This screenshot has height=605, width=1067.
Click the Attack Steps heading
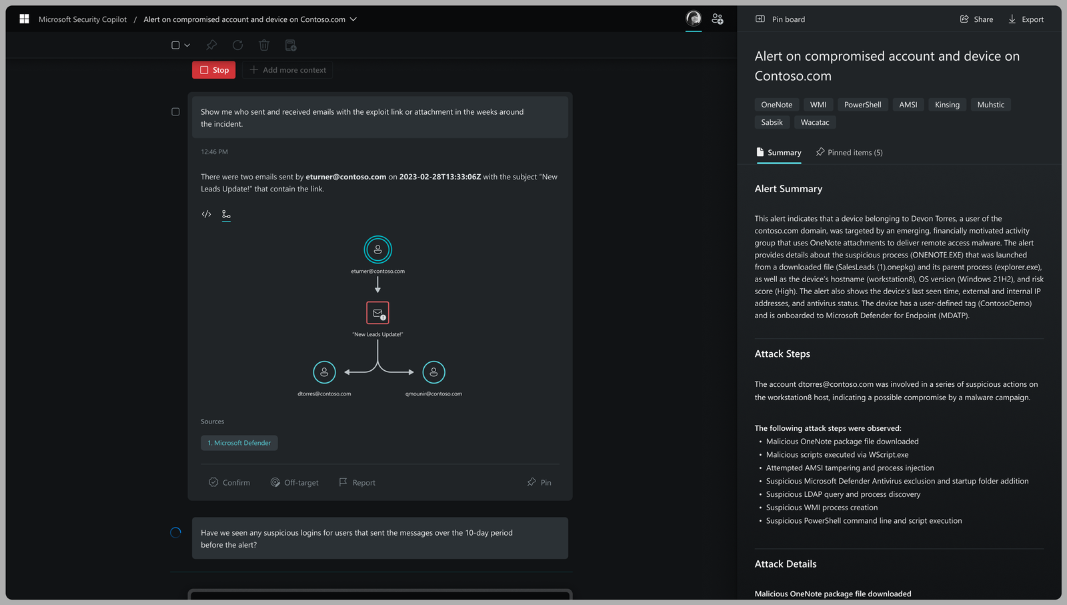(x=782, y=354)
